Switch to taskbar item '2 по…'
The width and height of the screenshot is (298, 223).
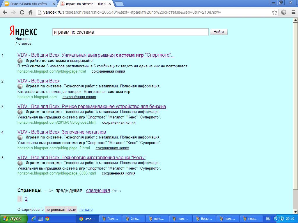(134, 219)
